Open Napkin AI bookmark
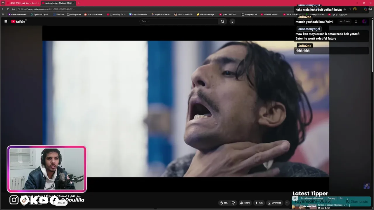Viewport: 374px width, 210px height. [161, 14]
